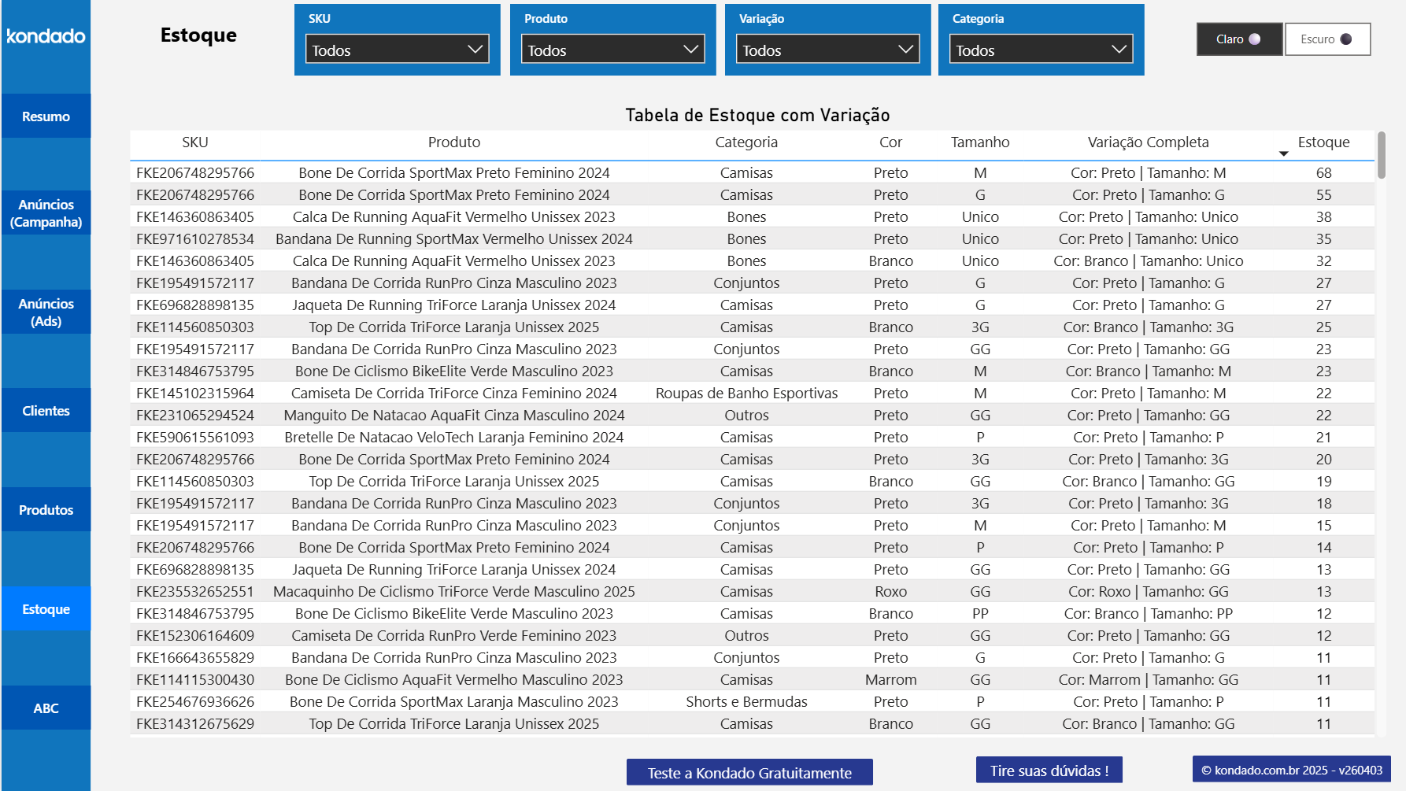The image size is (1406, 791).
Task: Expand the SKU filter dropdown
Action: (x=397, y=49)
